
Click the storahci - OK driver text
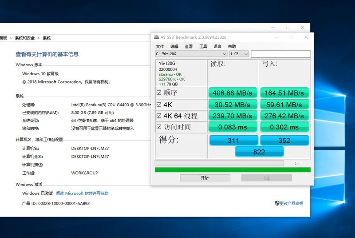[170, 74]
